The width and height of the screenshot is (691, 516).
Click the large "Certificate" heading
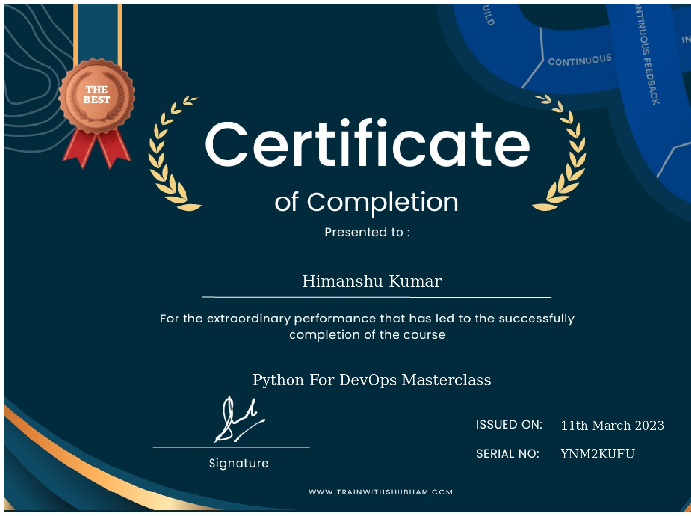click(x=367, y=144)
